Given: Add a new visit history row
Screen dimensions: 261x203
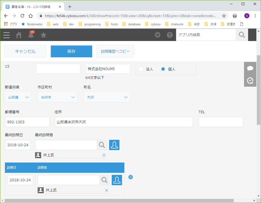Looking at the screenshot, I should [x=131, y=177].
